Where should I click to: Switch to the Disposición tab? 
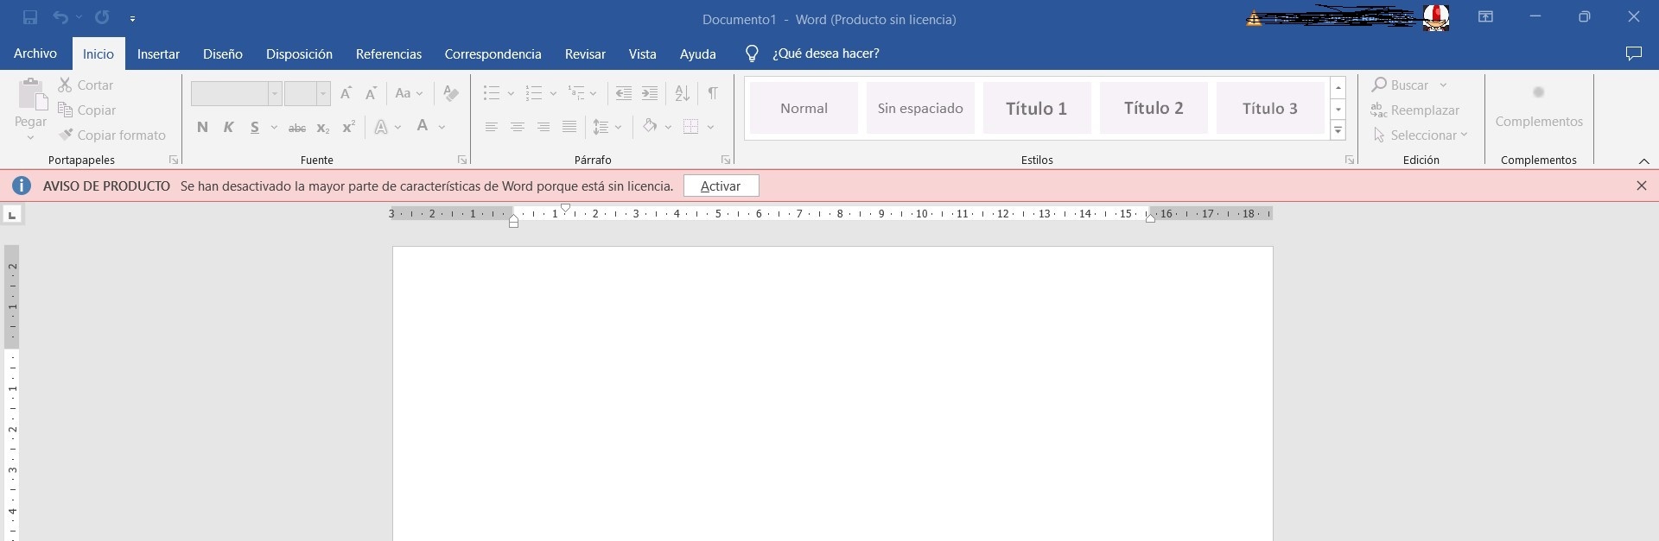click(299, 53)
